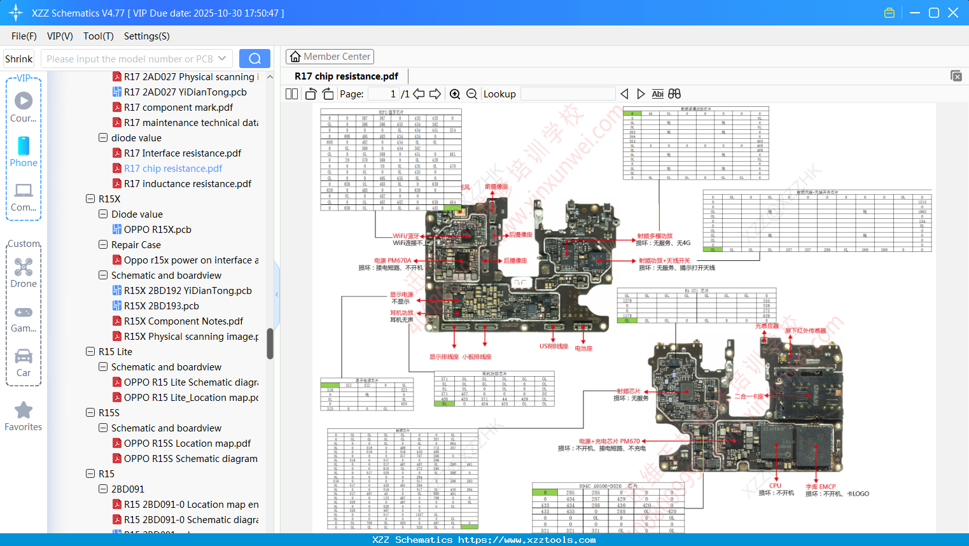Image resolution: width=969 pixels, height=546 pixels.
Task: Click the blue search button
Action: (254, 59)
